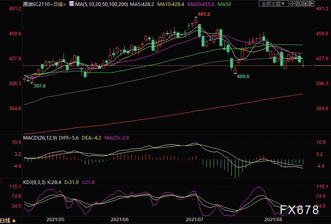The image size is (331, 224).
Task: Click the axis icon with play triangle
Action: [x=305, y=4]
